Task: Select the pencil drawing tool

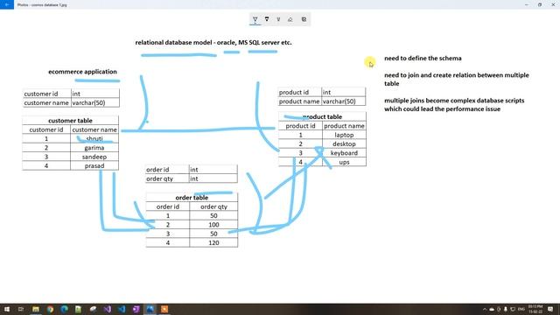Action: click(267, 19)
